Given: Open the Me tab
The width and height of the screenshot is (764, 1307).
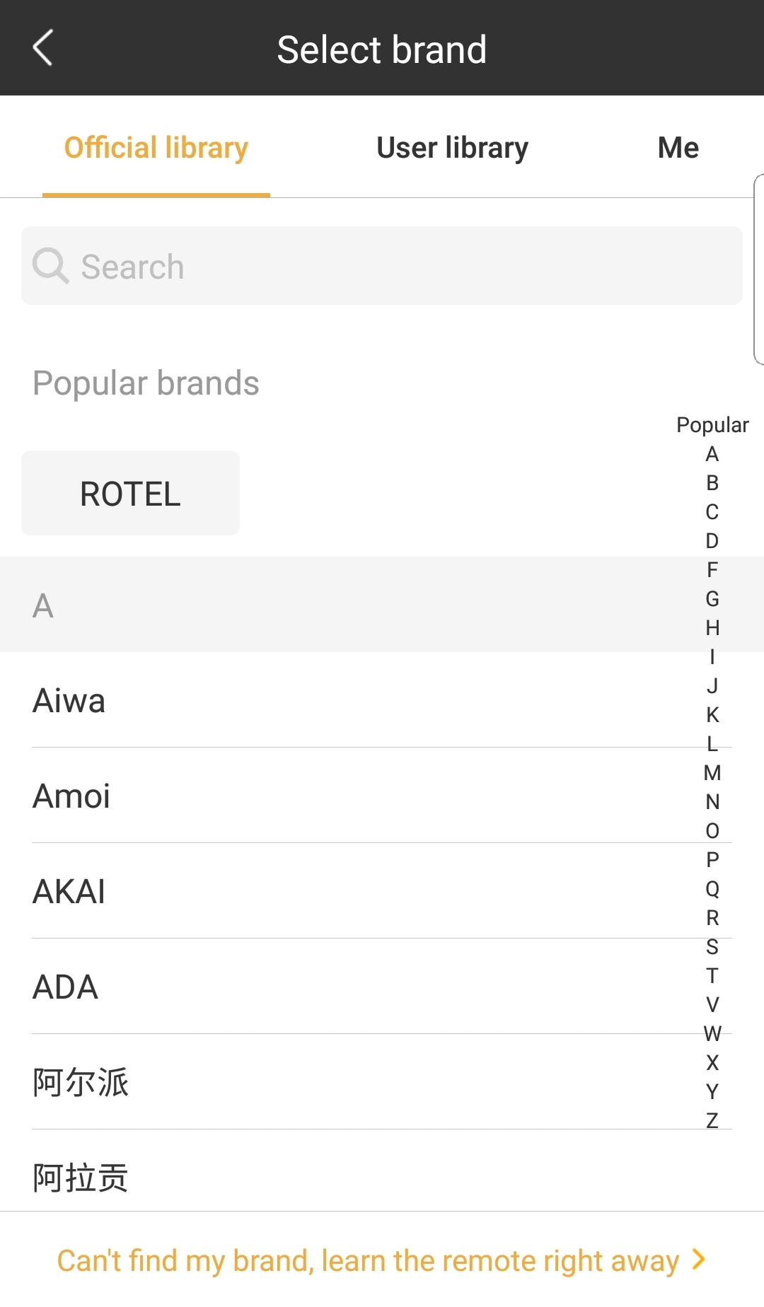Looking at the screenshot, I should pyautogui.click(x=678, y=148).
